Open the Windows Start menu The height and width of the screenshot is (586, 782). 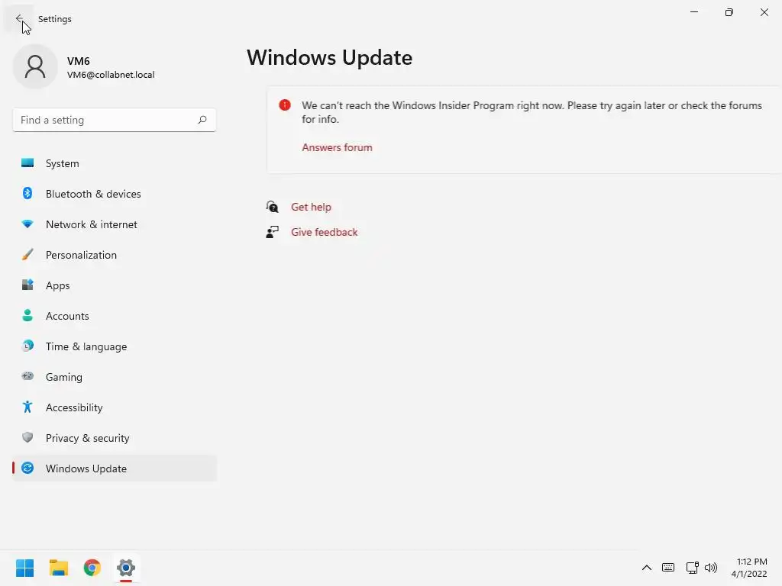(x=24, y=568)
